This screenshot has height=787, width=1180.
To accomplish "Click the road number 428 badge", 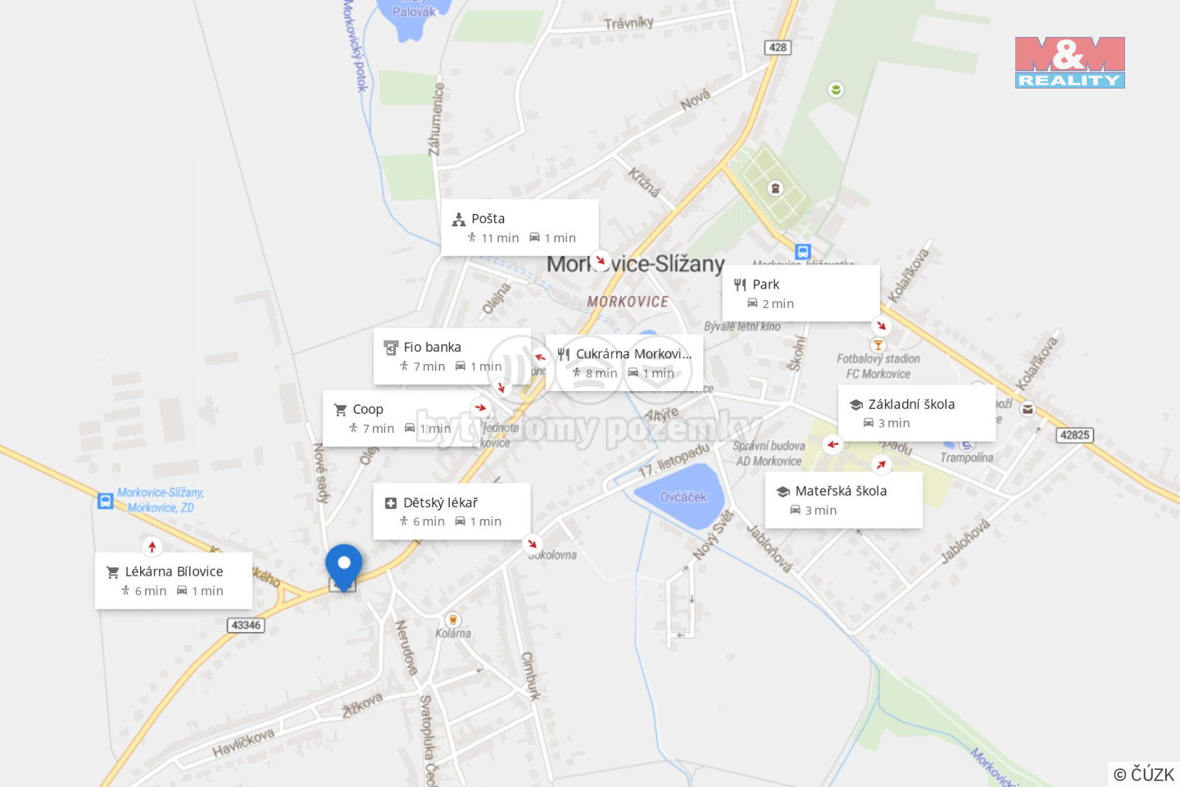I will [778, 48].
